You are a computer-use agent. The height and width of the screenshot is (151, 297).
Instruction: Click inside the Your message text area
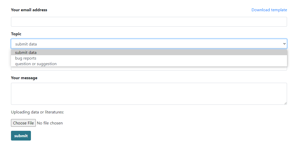tap(149, 94)
